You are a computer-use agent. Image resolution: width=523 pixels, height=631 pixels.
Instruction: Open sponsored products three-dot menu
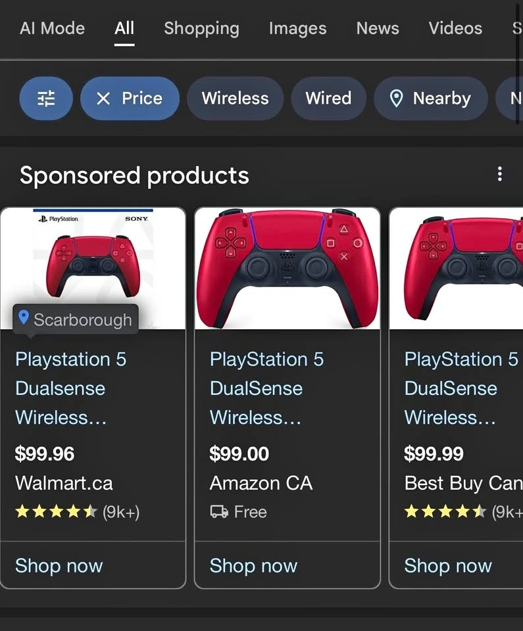[x=499, y=174]
